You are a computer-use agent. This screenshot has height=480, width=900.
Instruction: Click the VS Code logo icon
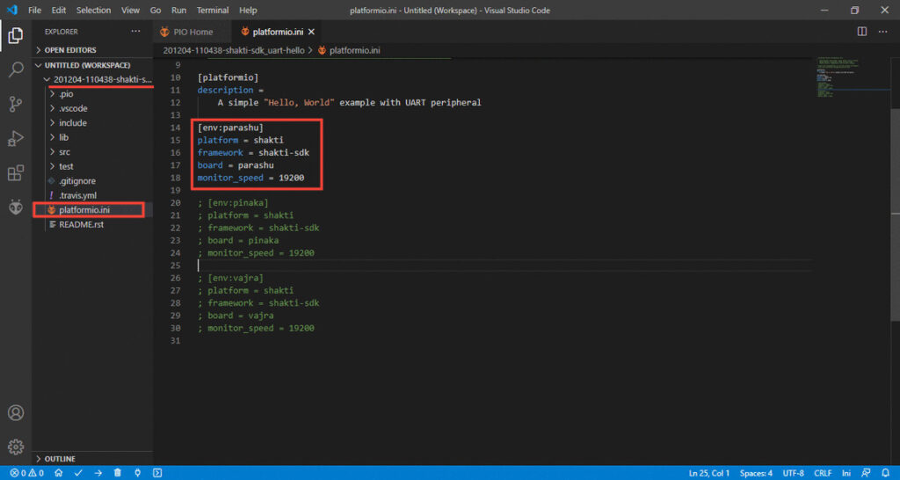point(12,10)
